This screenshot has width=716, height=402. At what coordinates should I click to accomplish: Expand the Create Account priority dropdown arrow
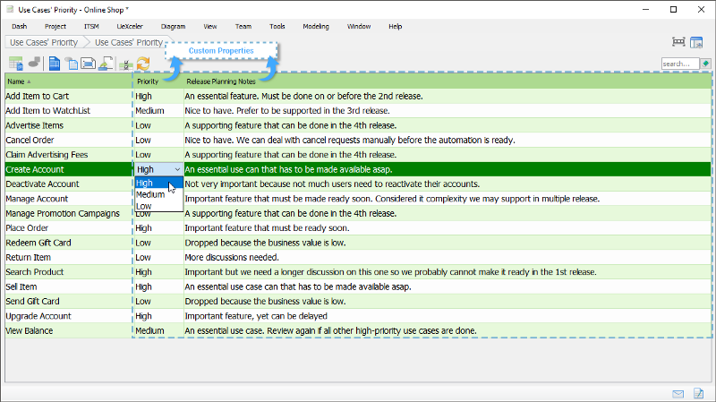pyautogui.click(x=177, y=169)
